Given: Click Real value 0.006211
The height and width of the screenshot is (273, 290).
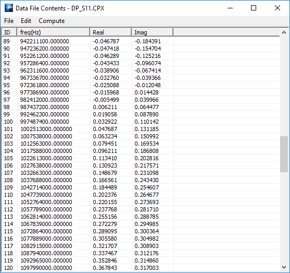Looking at the screenshot, I should (105, 107).
